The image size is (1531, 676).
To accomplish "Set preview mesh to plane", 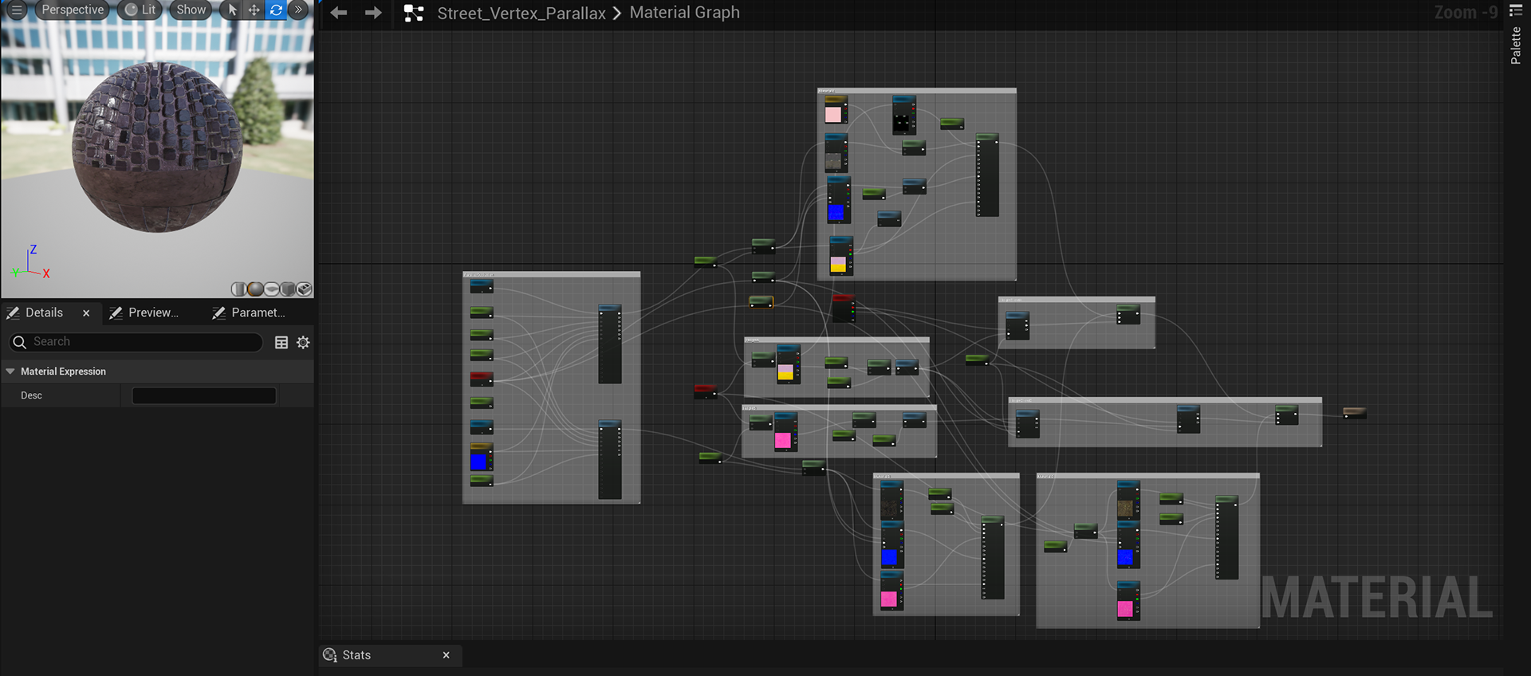I will [x=271, y=289].
